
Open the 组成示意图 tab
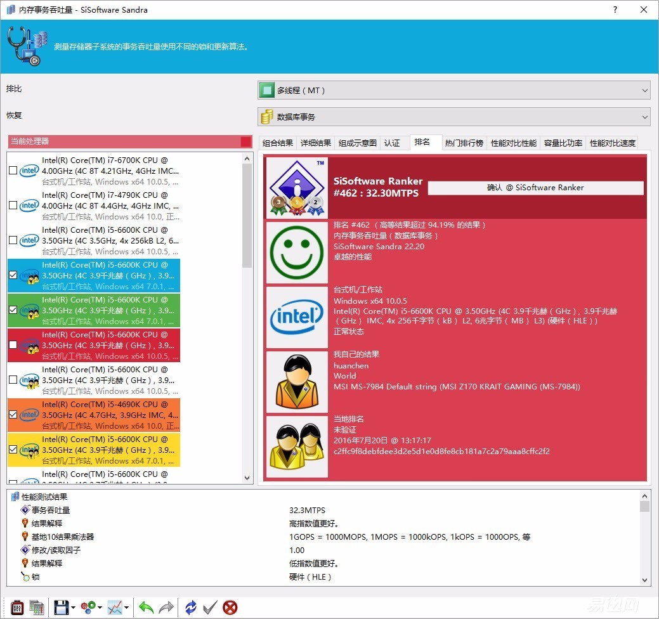[358, 143]
